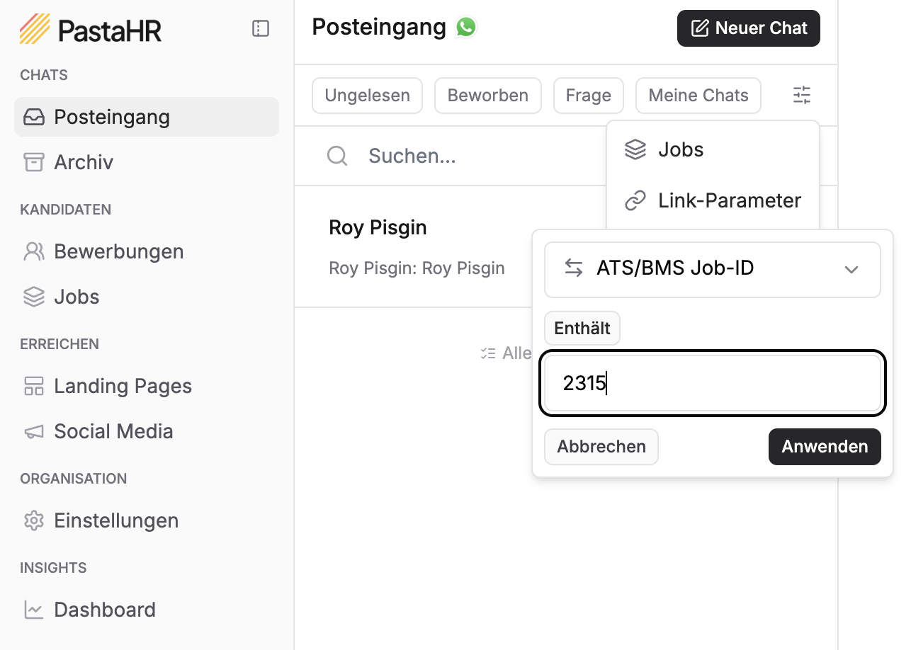Screen dimensions: 911x650
Task: Click the Job-ID value input field
Action: click(712, 383)
